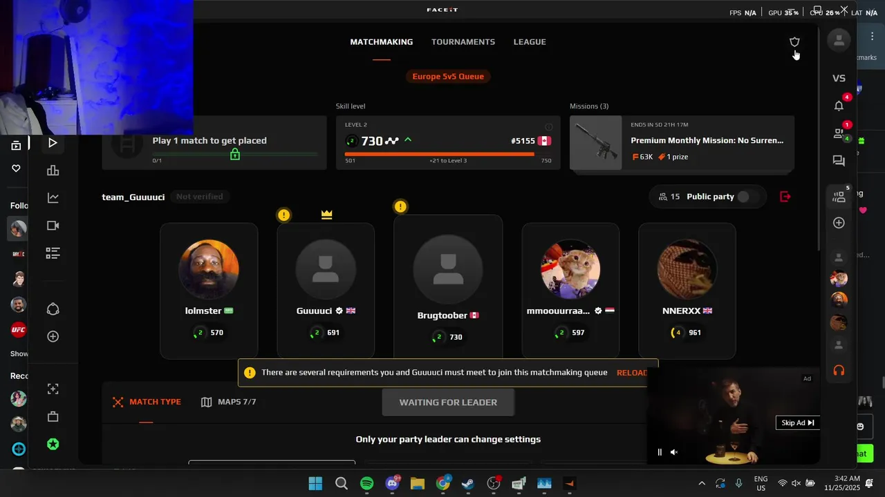Click the add plus circle in right sidebar
The height and width of the screenshot is (497, 885).
pos(839,223)
